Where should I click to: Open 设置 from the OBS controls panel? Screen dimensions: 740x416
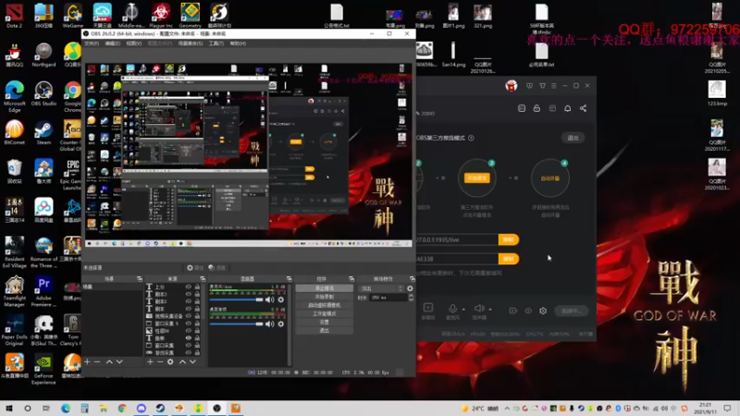[325, 322]
